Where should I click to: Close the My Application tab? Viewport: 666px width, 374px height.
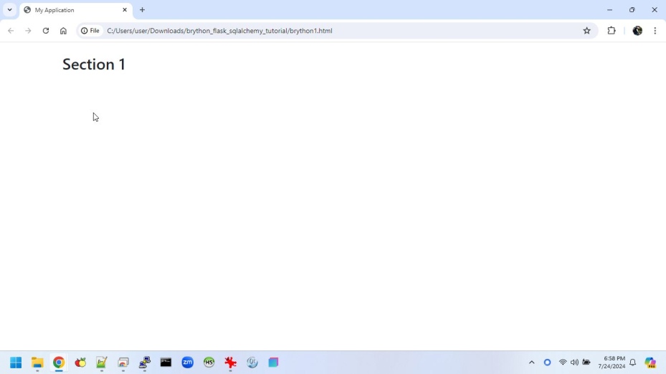click(125, 10)
